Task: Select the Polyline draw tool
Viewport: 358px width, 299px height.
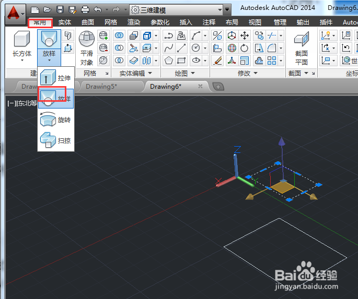Action: tap(168, 35)
